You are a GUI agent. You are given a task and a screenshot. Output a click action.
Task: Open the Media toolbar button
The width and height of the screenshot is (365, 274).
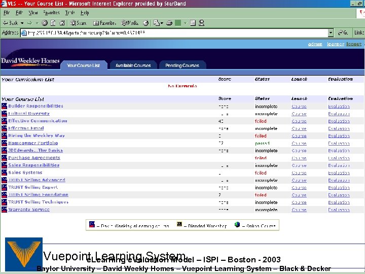(x=130, y=23)
